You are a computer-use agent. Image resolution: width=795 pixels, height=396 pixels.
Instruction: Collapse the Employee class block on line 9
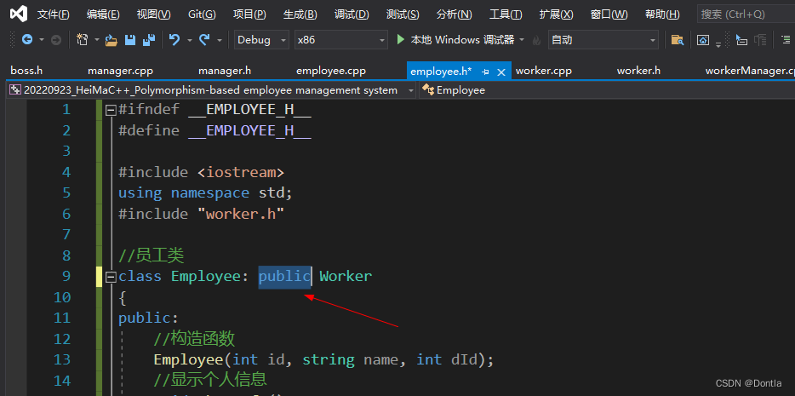click(x=110, y=277)
